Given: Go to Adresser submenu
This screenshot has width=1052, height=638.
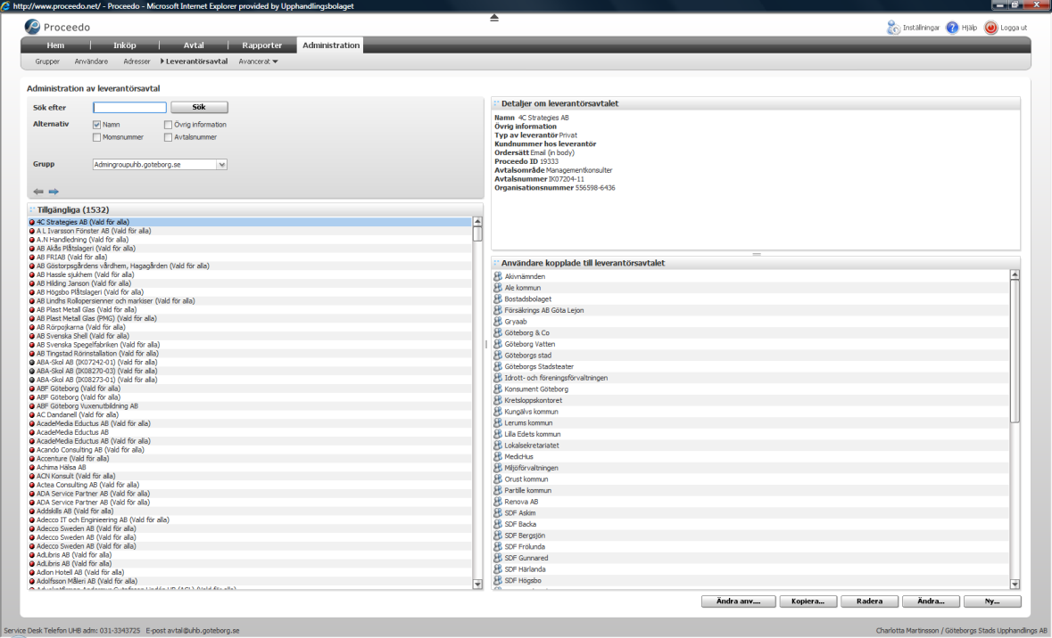Looking at the screenshot, I should [137, 61].
